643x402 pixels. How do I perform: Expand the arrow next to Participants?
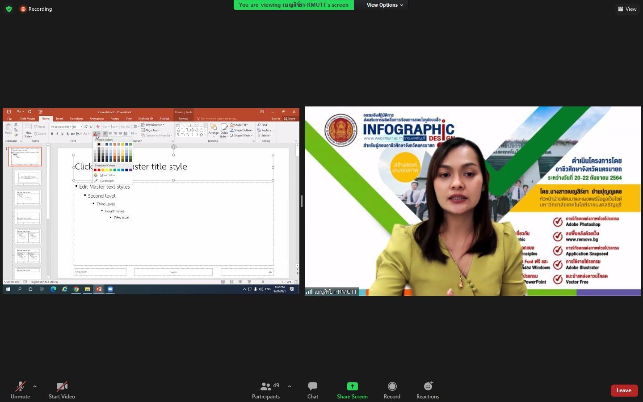tap(290, 386)
